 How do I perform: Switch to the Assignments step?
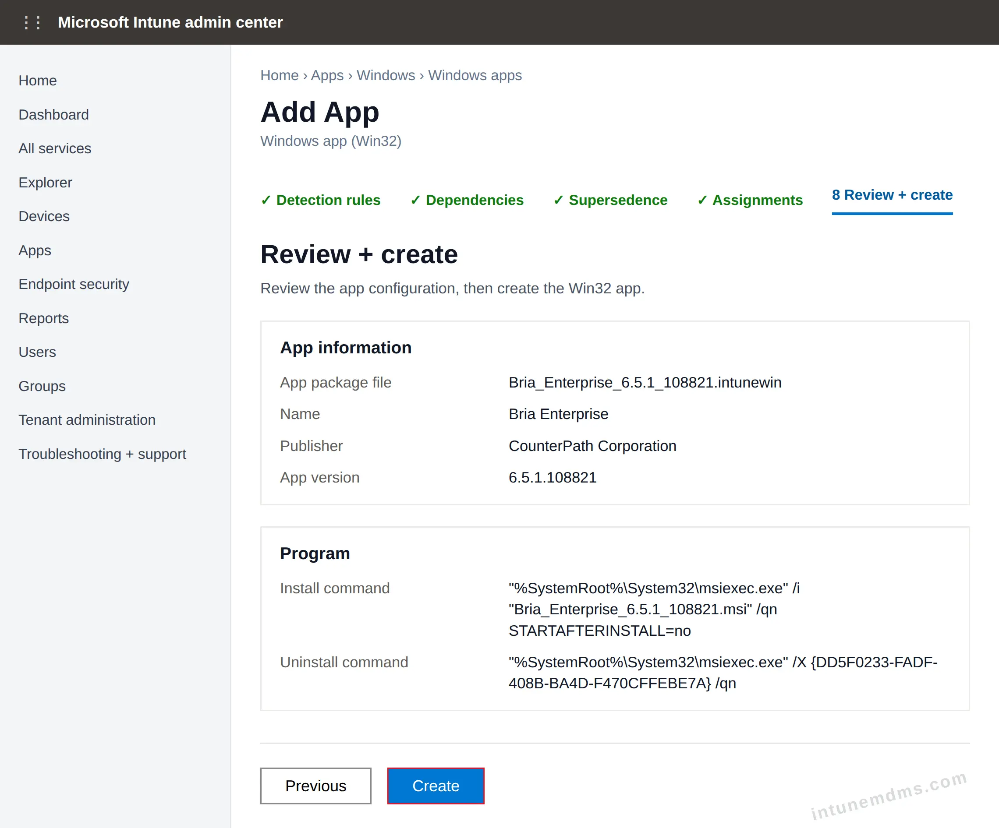[x=750, y=200]
